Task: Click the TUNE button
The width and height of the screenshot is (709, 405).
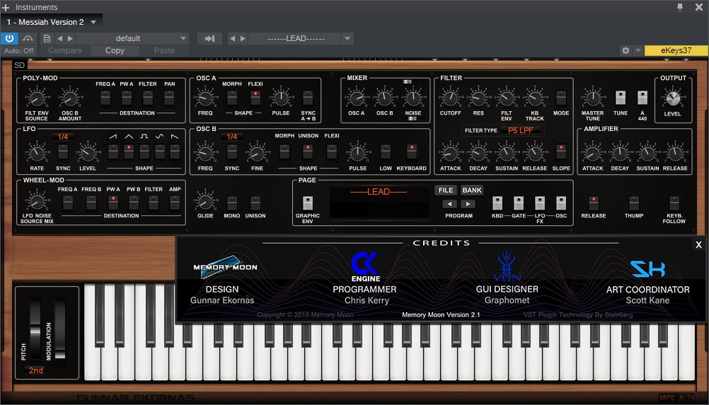Action: tap(621, 97)
